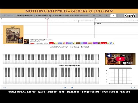Screen dimensions: 138x103
Task: Click the small song thumbnail beside the title
Action: 26,41
